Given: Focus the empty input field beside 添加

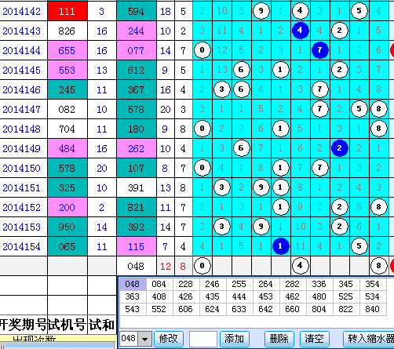Looking at the screenshot, I should click(203, 339).
